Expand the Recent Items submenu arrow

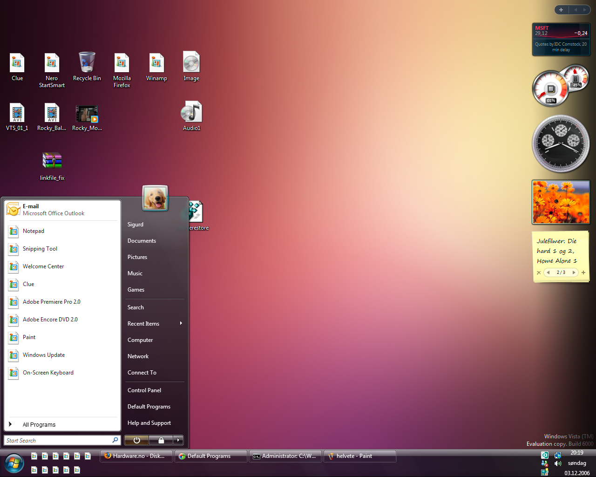[181, 323]
